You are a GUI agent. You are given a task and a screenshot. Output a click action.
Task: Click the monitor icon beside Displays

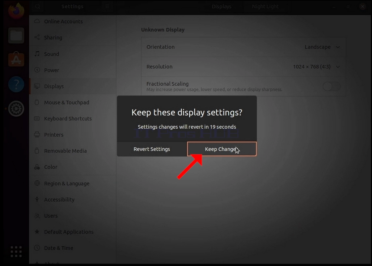click(37, 86)
